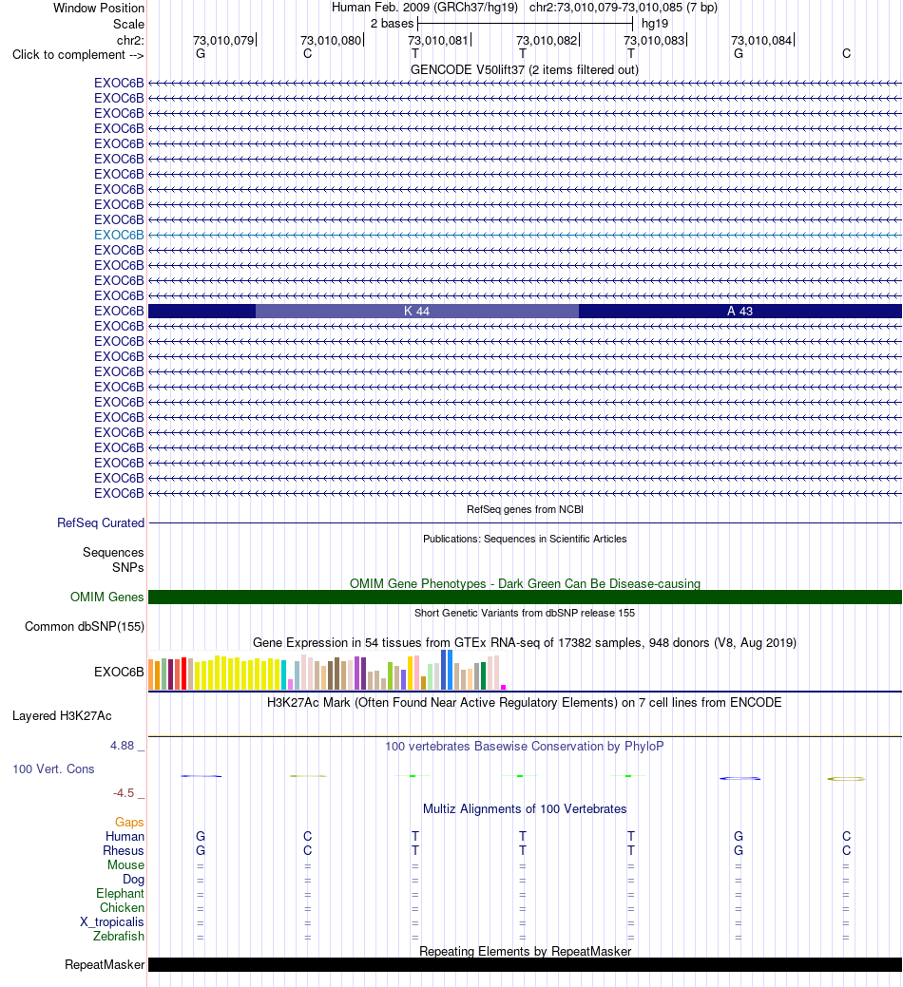Click ruler position label 73,010,081

(438, 40)
